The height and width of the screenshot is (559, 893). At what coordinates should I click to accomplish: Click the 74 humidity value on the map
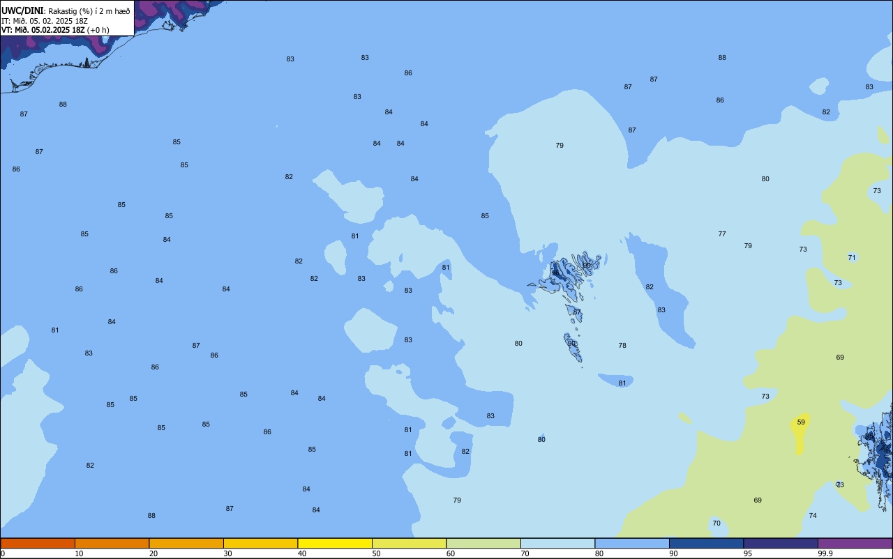point(813,516)
